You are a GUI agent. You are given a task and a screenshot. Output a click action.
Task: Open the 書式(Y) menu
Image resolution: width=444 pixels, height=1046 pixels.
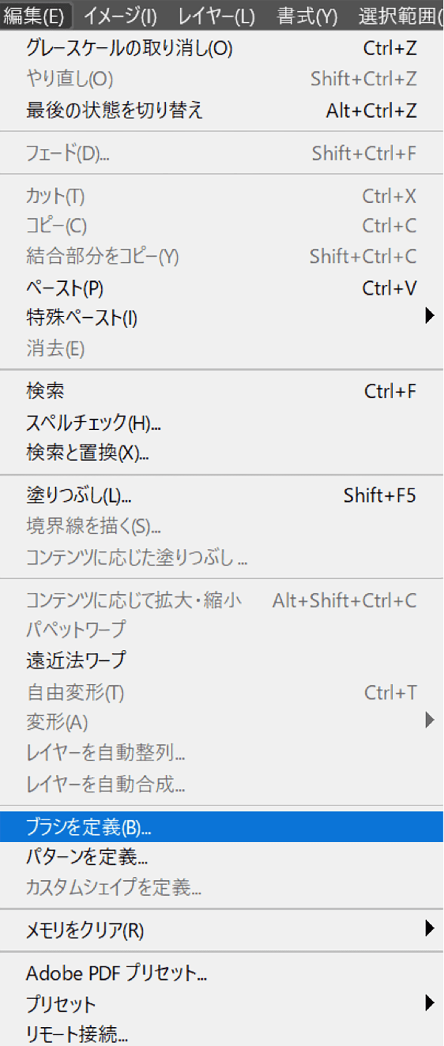coord(307,16)
